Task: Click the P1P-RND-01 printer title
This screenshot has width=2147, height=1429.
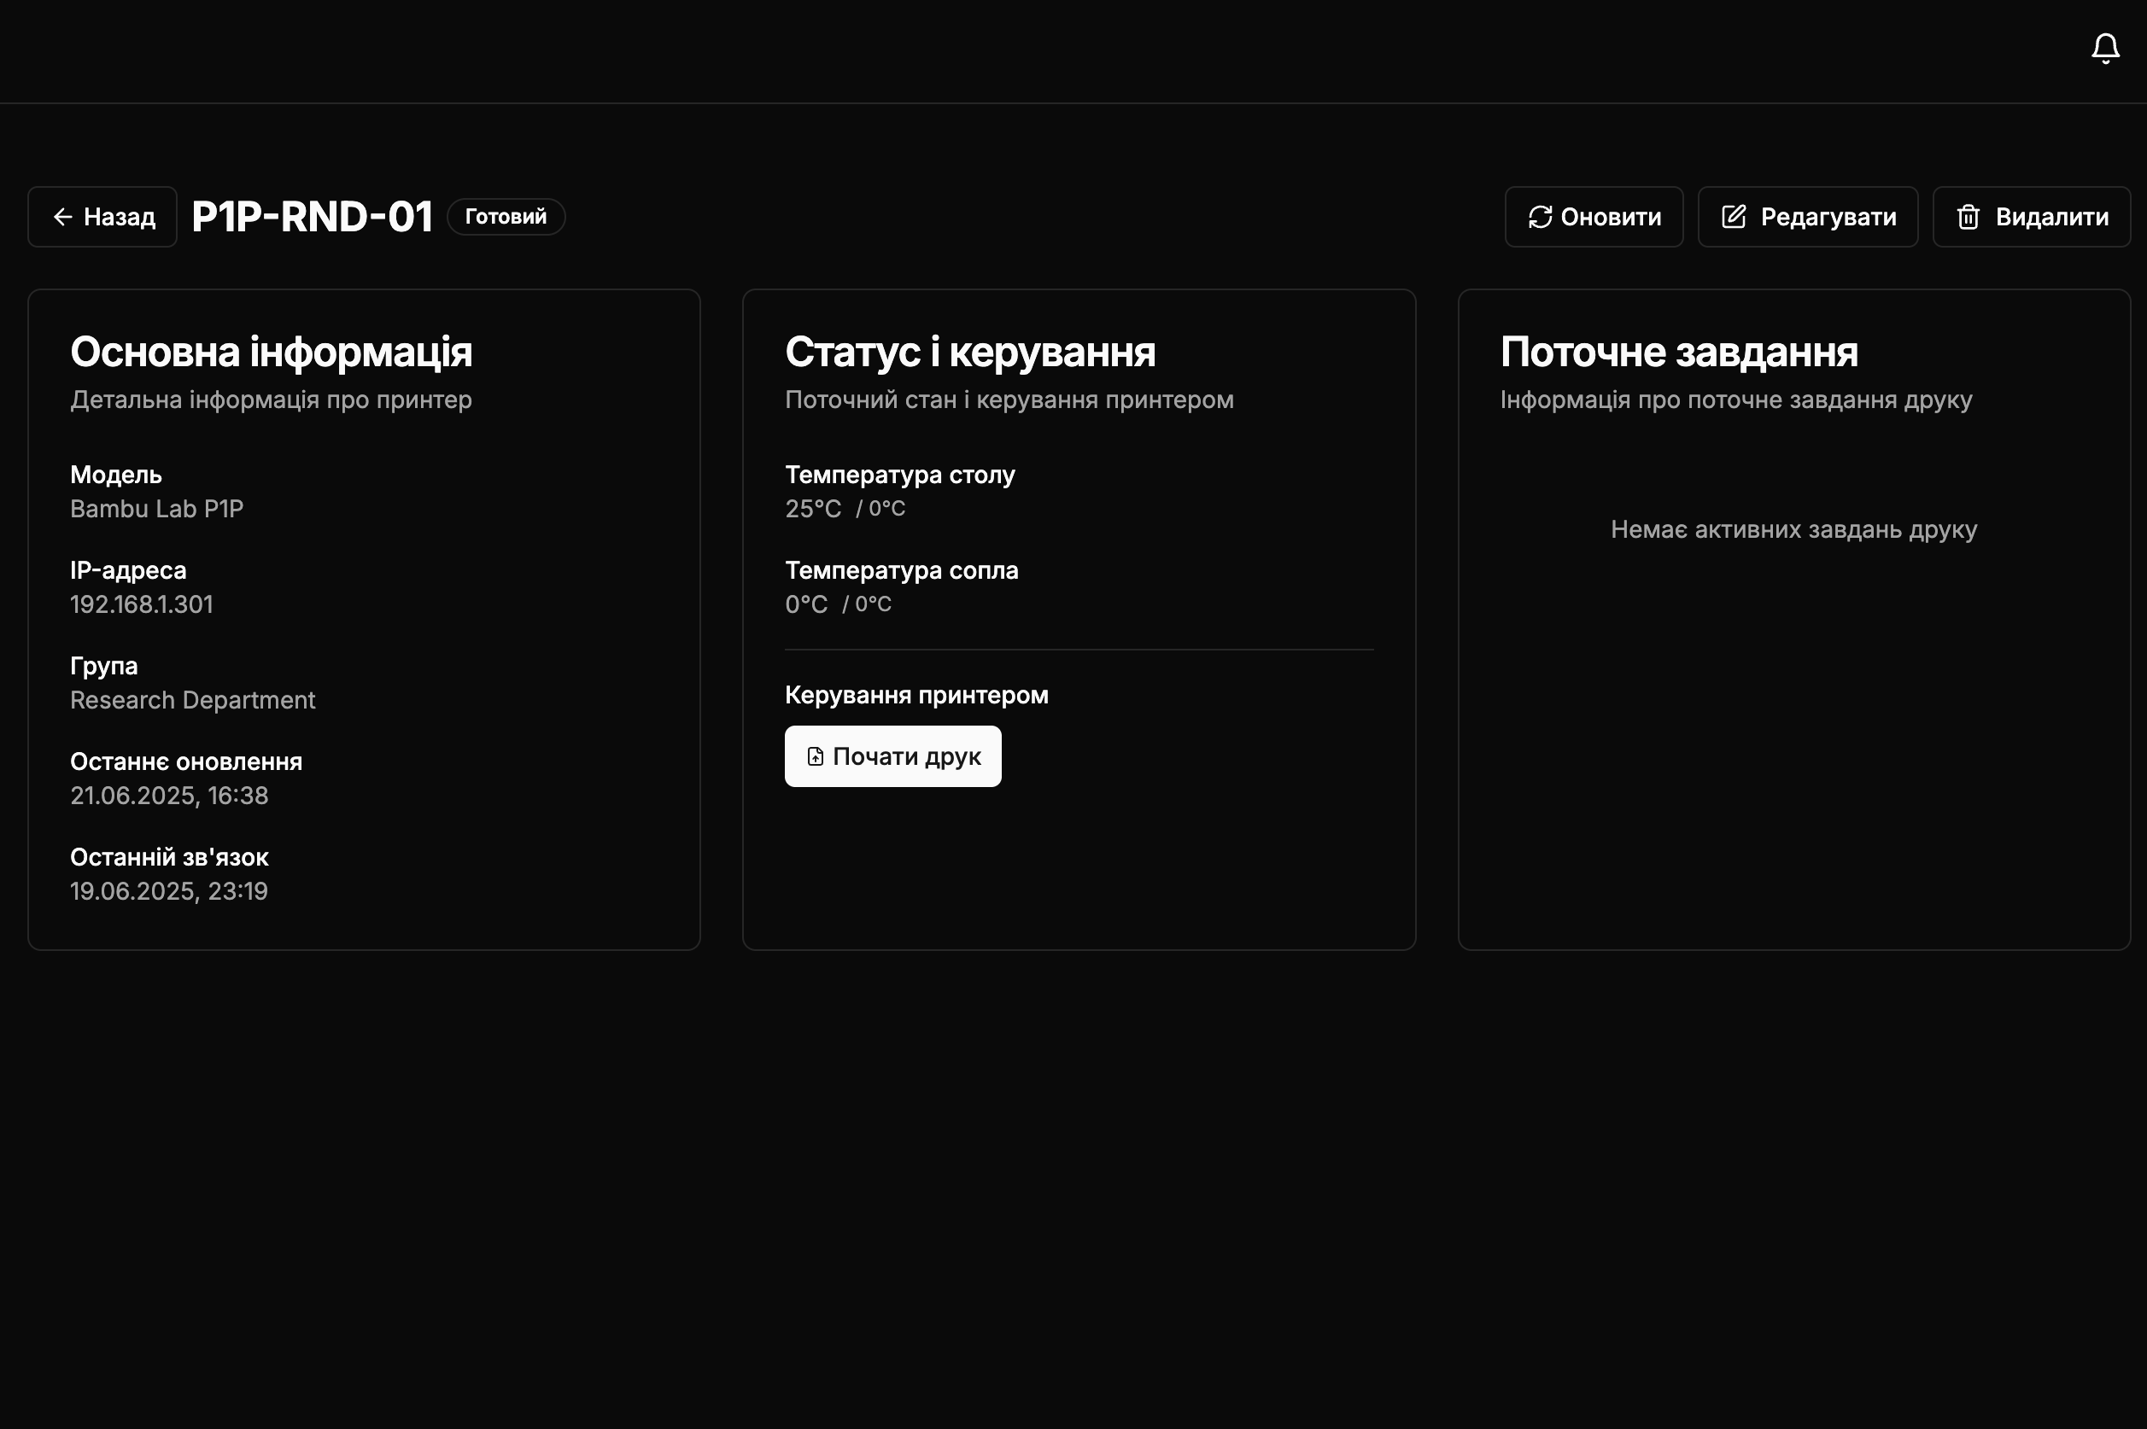Action: click(312, 217)
